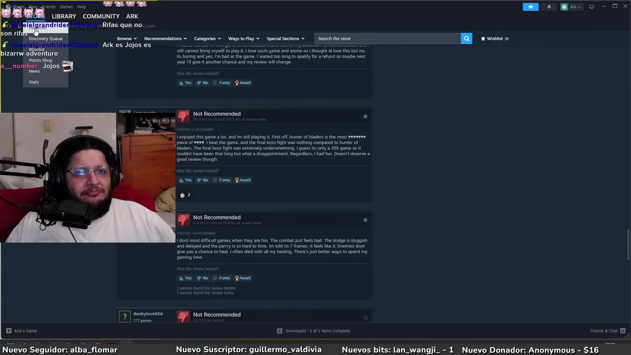Open Downloads - 1 of 1 Items Complete
This screenshot has height=355, width=631.
[x=317, y=331]
